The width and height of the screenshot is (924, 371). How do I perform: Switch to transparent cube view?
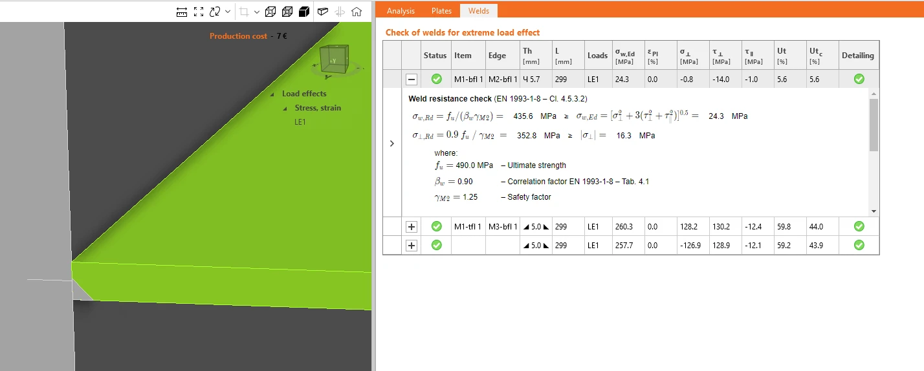coord(287,11)
